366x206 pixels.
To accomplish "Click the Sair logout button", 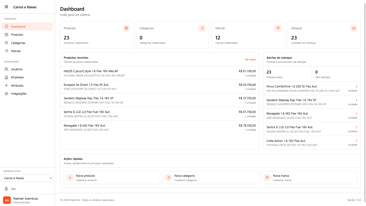I will [x=27, y=189].
